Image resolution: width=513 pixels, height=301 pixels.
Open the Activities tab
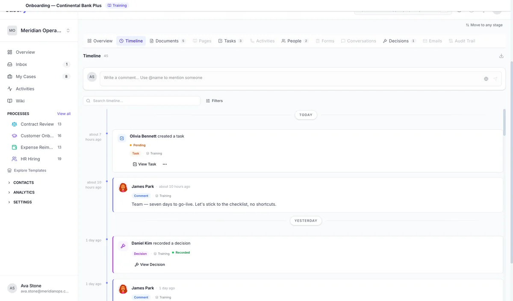(x=262, y=41)
